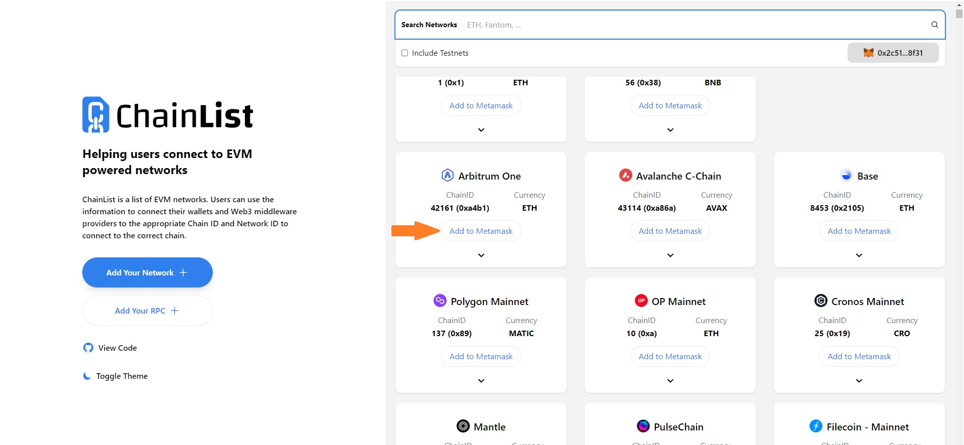Viewport: 964px width, 445px height.
Task: Click ChainID value 1 (0x1)
Action: click(x=451, y=82)
